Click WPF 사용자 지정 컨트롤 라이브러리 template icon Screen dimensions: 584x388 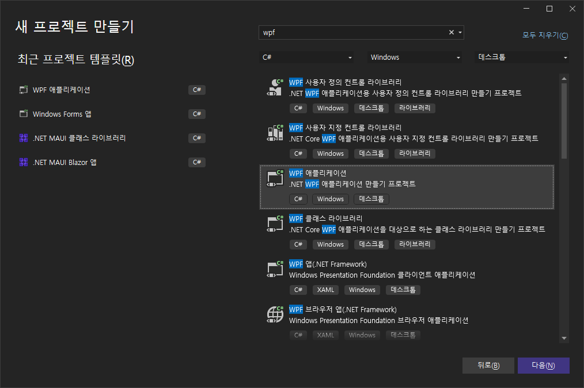pos(275,132)
